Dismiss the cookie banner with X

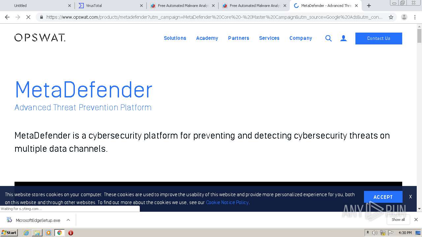pyautogui.click(x=410, y=197)
